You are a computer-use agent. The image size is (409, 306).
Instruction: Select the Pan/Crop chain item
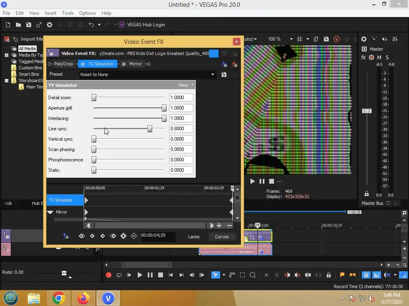64,64
